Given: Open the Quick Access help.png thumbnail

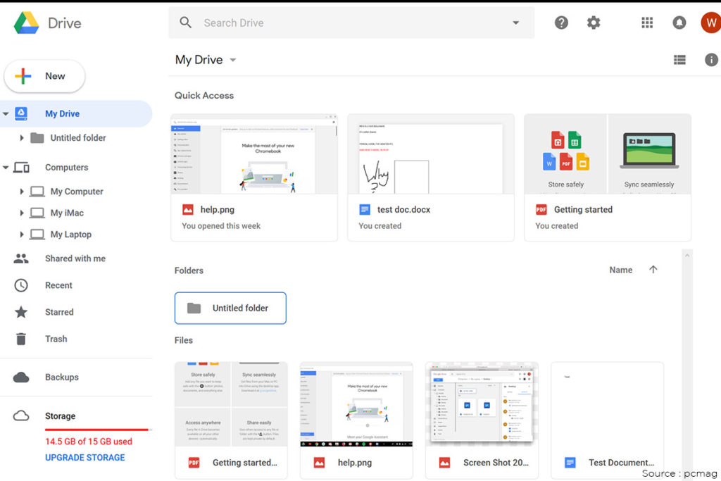Looking at the screenshot, I should tap(254, 154).
